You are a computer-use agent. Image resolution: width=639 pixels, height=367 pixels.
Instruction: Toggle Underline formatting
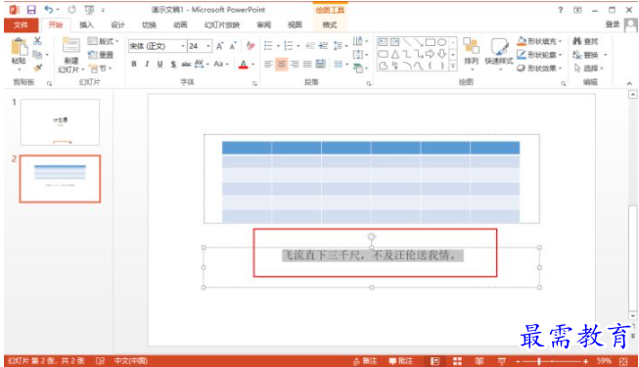pyautogui.click(x=160, y=64)
